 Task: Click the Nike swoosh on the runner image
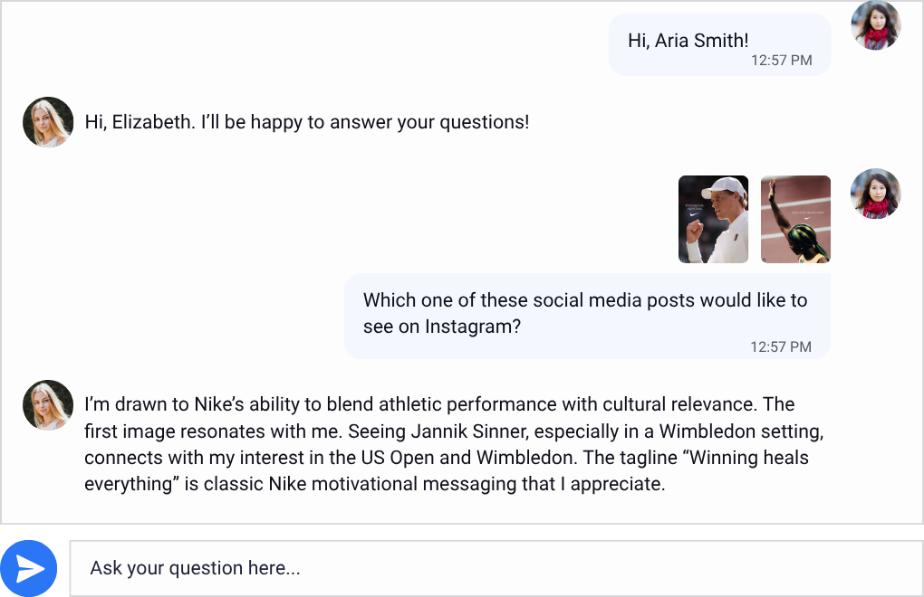(809, 217)
